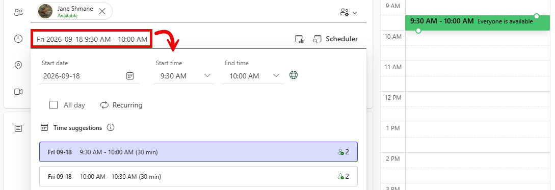Click the clock time icon
The height and width of the screenshot is (190, 555).
click(18, 39)
